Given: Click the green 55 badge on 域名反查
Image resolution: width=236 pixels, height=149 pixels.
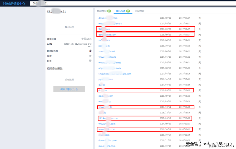Looking at the screenshot, I should tap(128, 11).
